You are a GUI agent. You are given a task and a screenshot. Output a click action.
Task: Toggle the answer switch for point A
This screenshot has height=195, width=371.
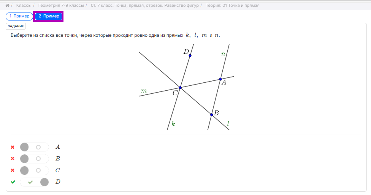coord(34,147)
